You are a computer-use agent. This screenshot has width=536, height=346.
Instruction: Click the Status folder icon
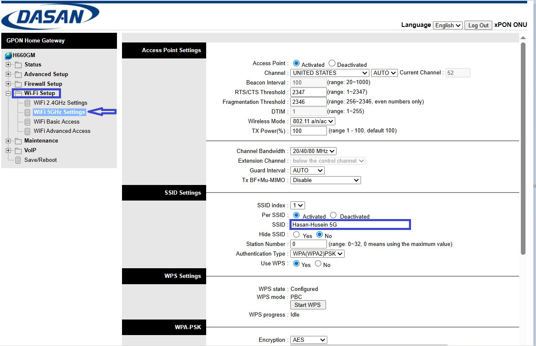pyautogui.click(x=18, y=65)
